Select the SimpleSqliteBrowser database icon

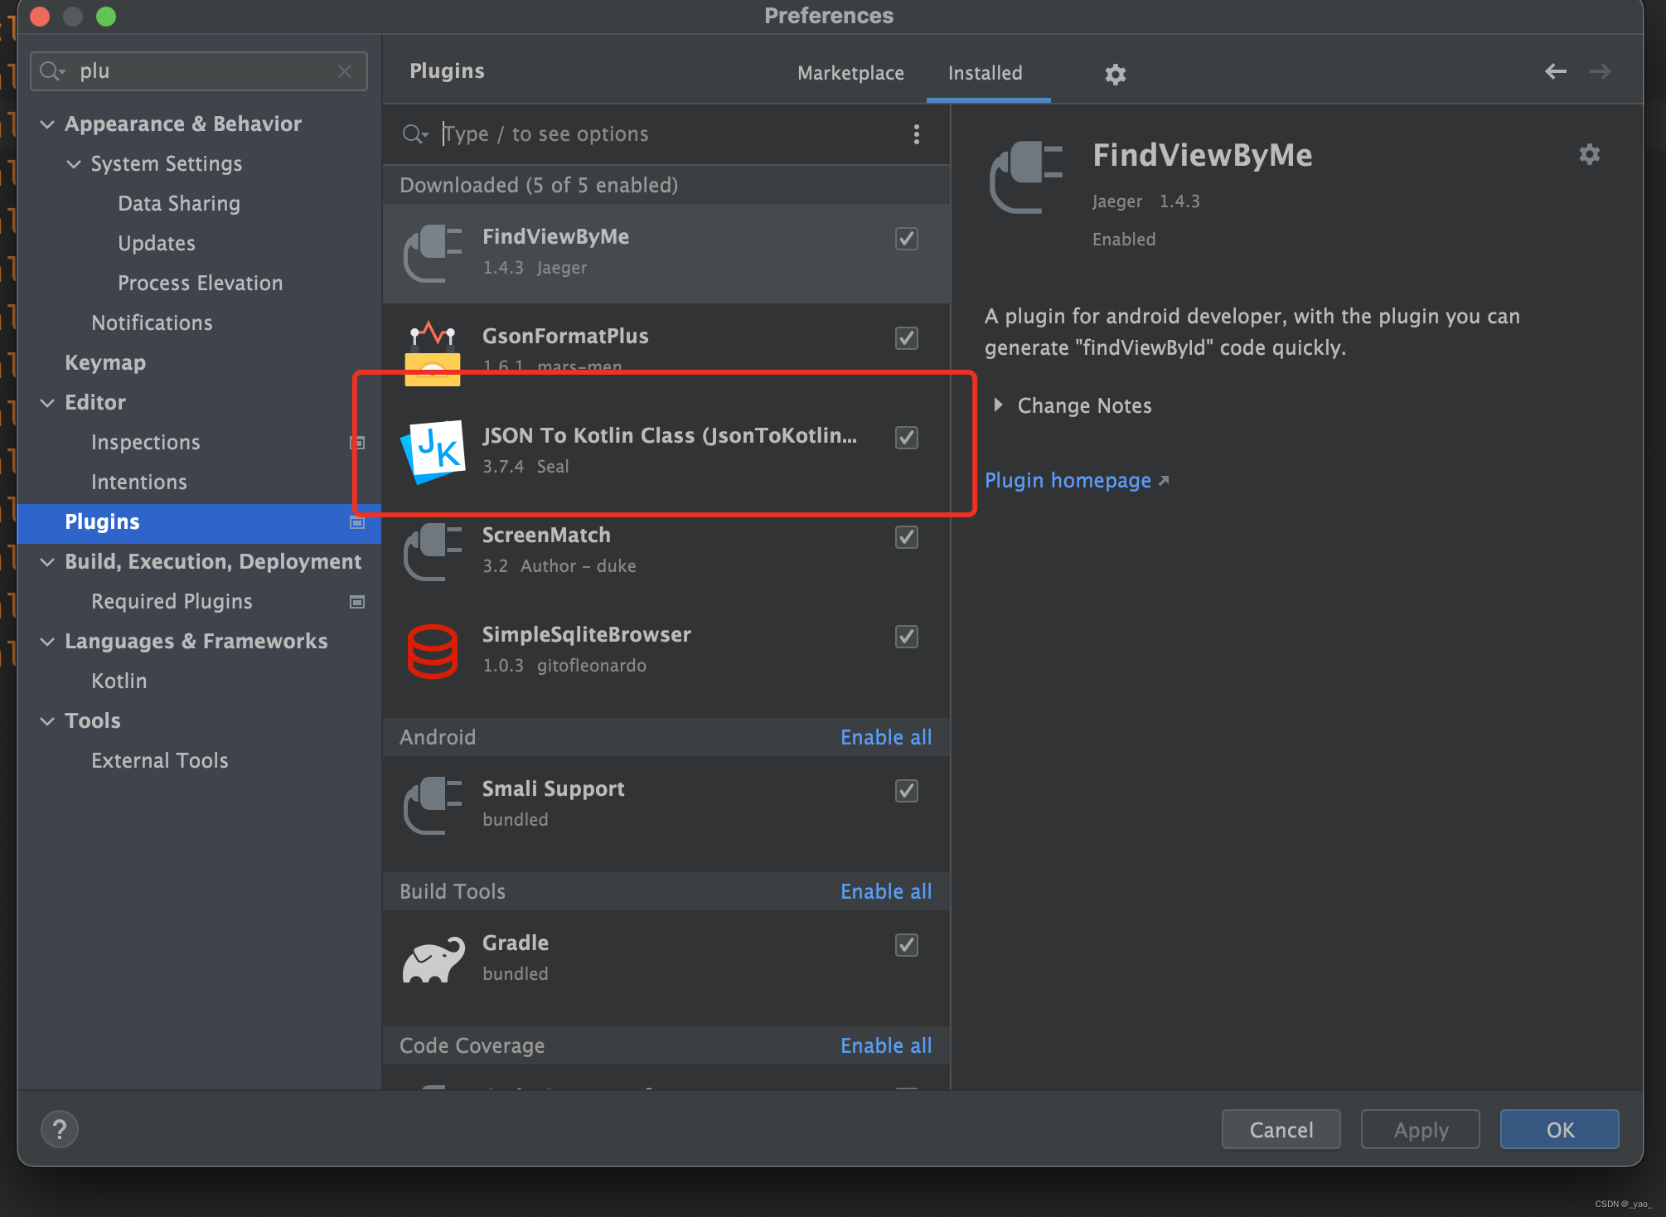tap(433, 651)
